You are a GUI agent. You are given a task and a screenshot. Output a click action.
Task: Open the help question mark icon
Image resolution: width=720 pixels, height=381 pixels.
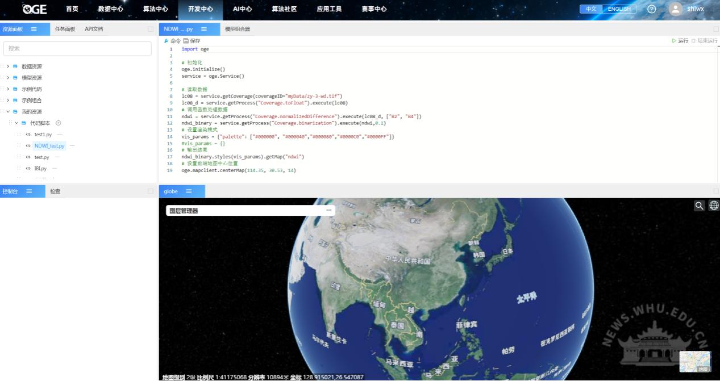pyautogui.click(x=652, y=9)
